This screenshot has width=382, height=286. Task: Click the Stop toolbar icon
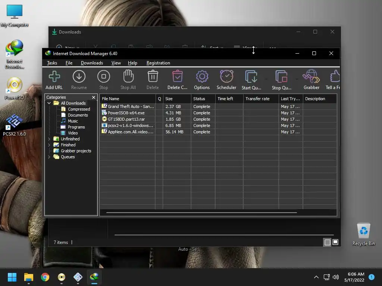[x=104, y=77]
